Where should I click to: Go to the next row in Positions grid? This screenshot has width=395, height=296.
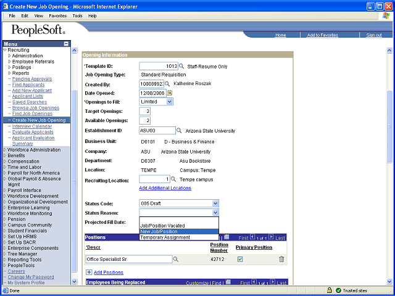[x=271, y=237]
